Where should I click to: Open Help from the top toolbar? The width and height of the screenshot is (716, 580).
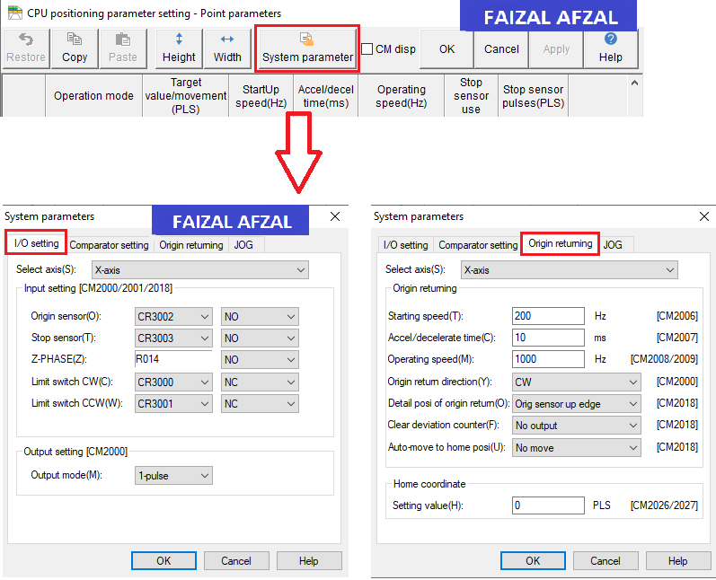tap(611, 48)
